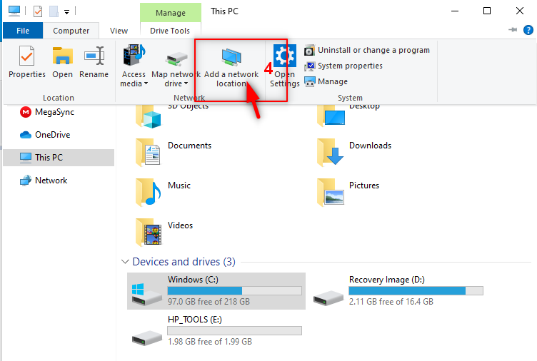Click the text 97.0 GB free of 218 GB
Image resolution: width=537 pixels, height=361 pixels.
point(209,302)
